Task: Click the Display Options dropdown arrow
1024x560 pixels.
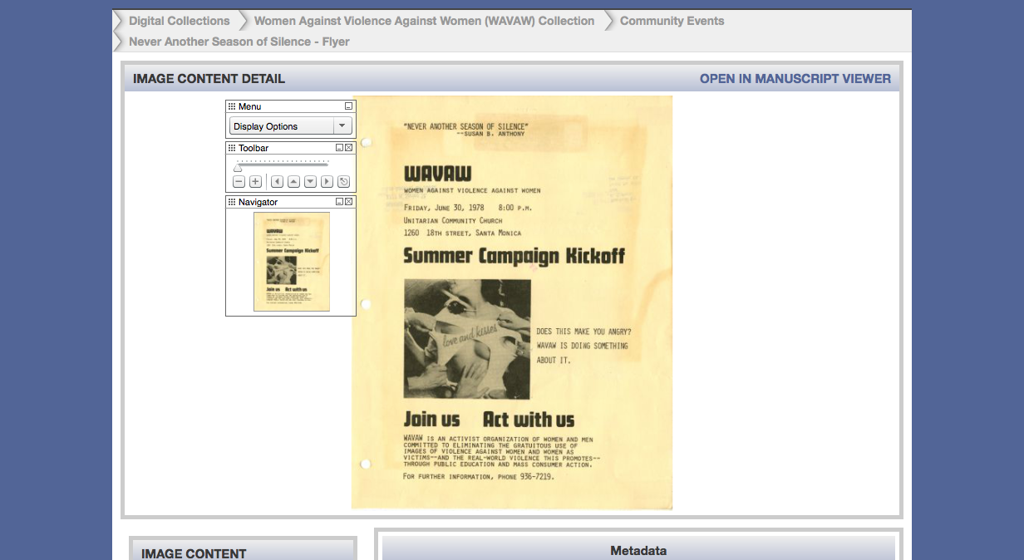Action: [342, 126]
